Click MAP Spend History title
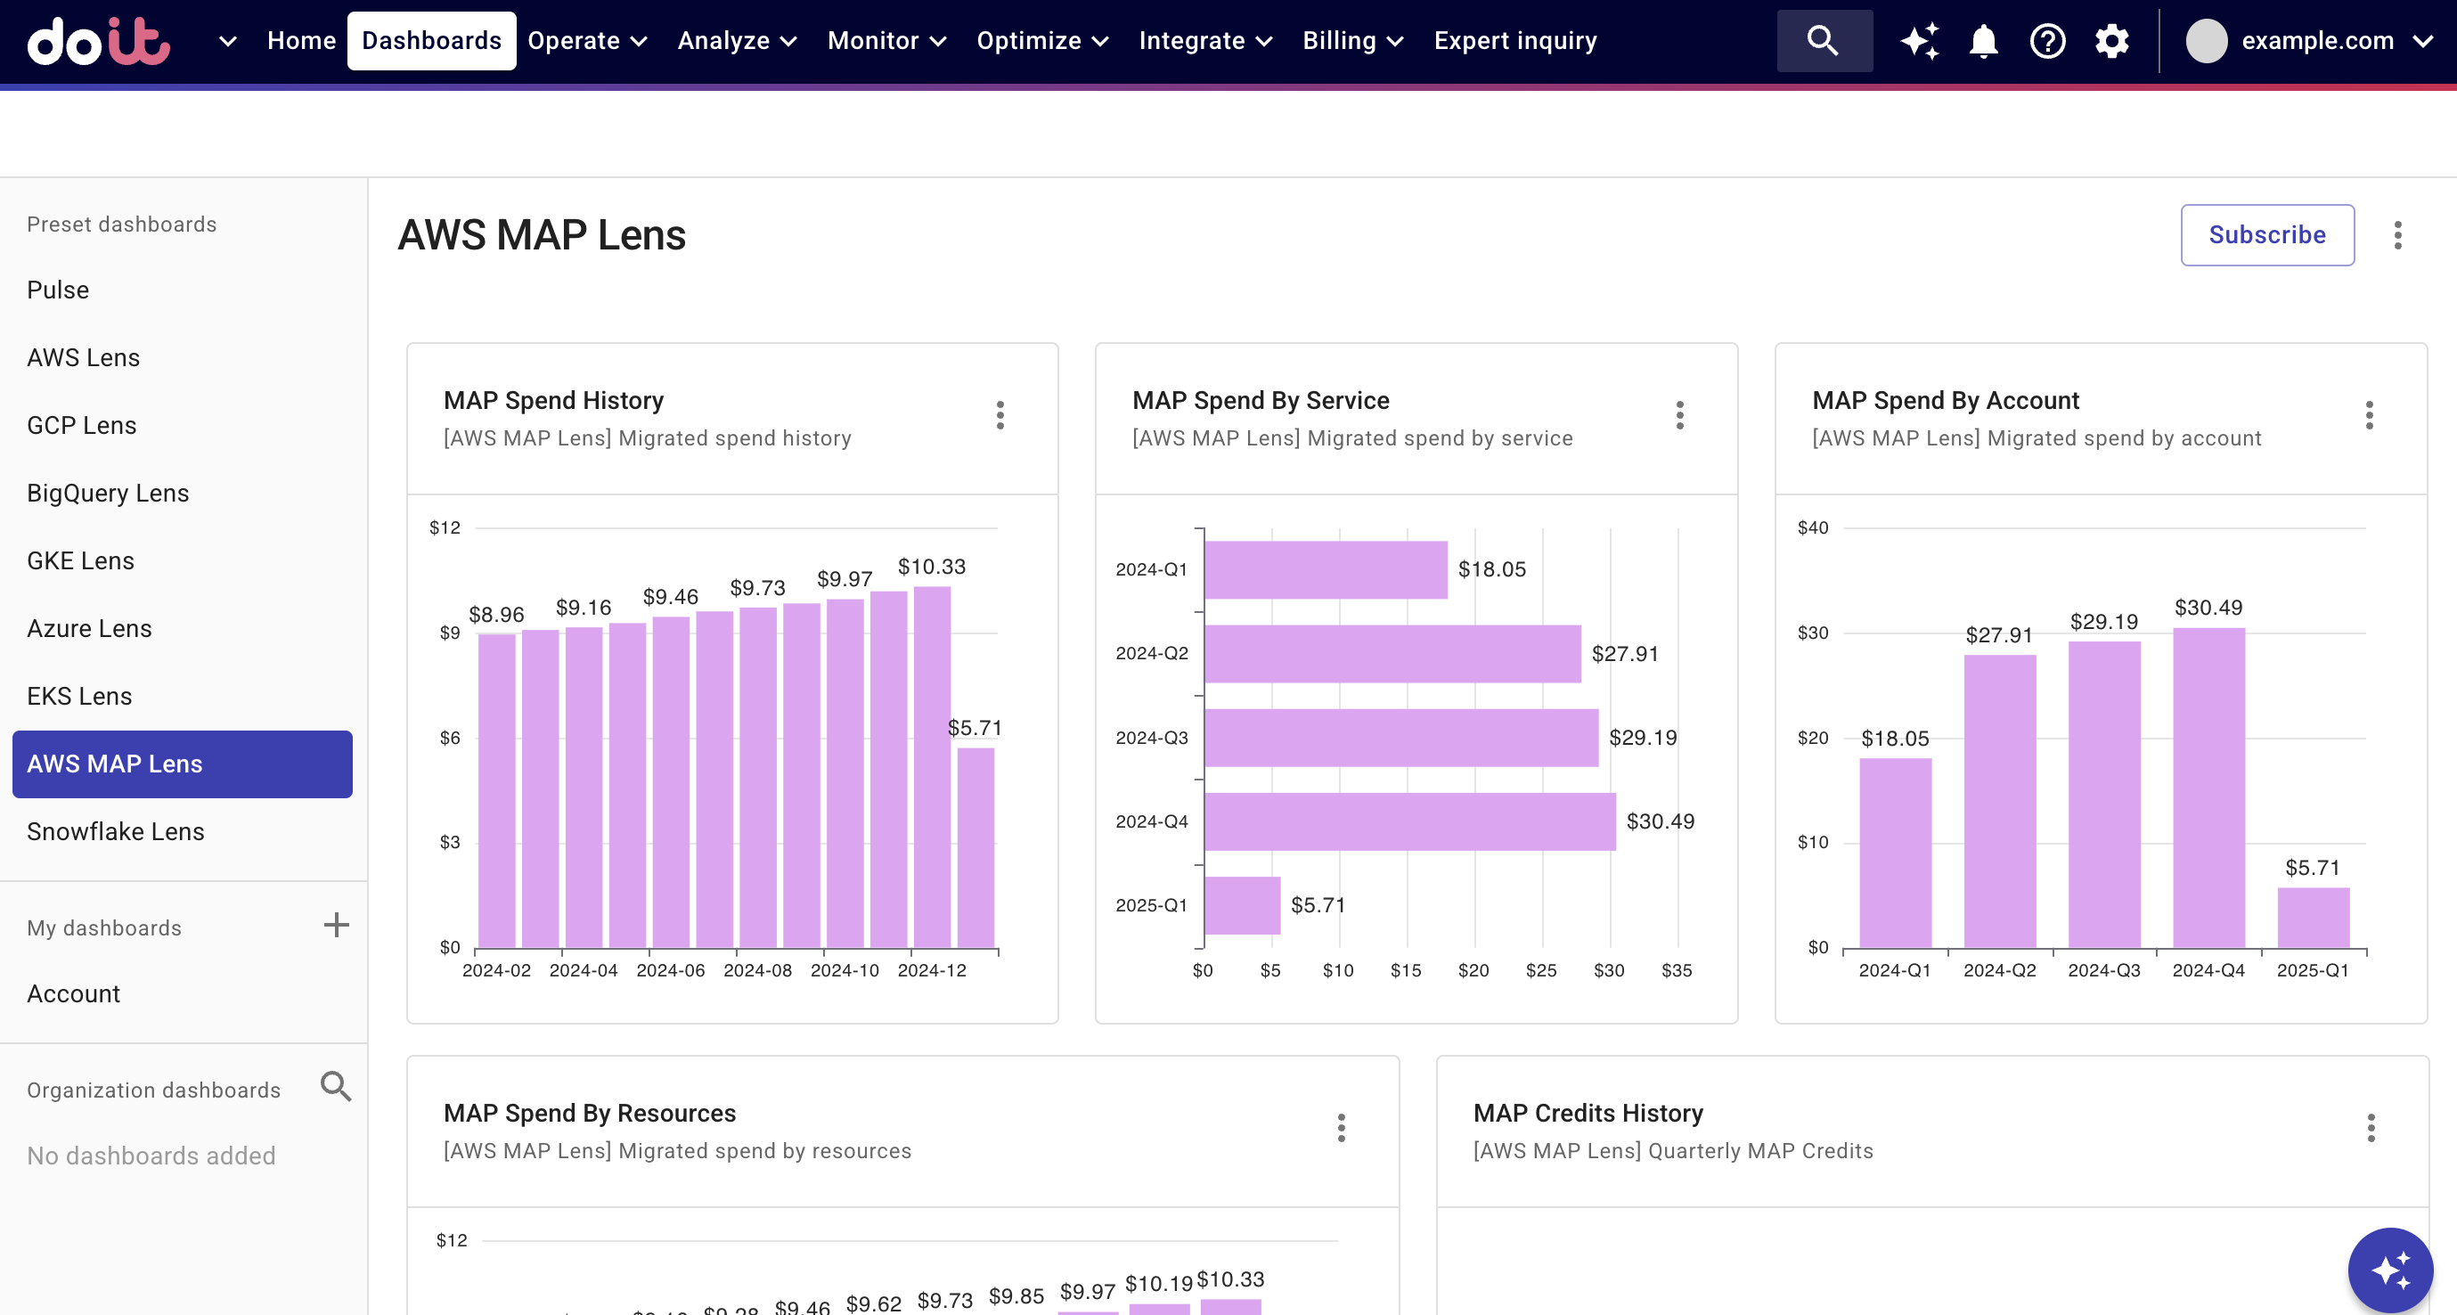 tap(554, 401)
